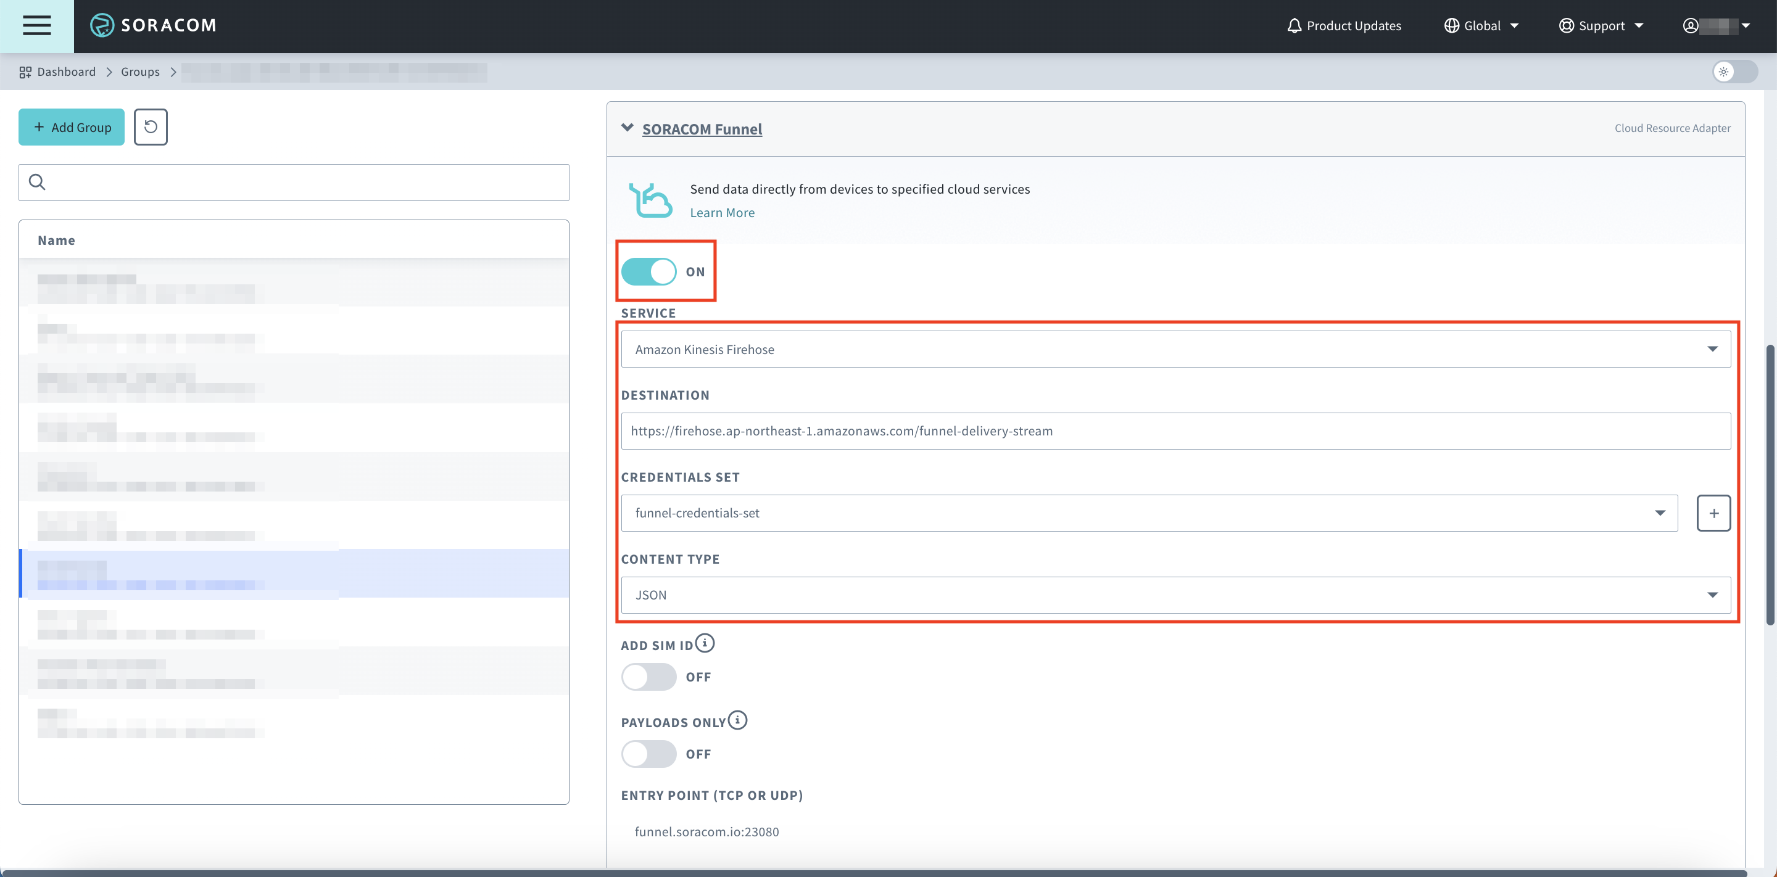1777x877 pixels.
Task: Click the refresh groups icon button
Action: pos(151,127)
